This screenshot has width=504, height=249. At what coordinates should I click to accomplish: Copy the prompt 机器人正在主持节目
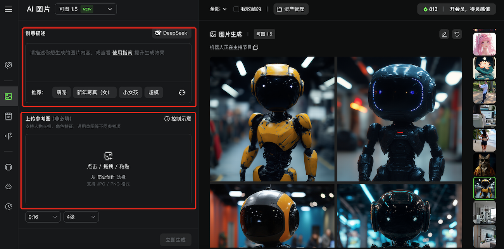(255, 47)
